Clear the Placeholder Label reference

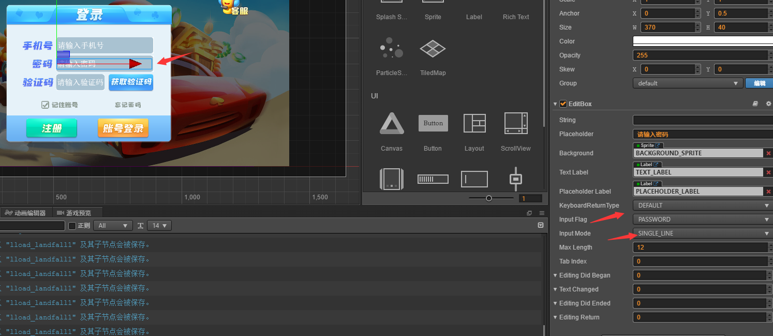(x=768, y=192)
